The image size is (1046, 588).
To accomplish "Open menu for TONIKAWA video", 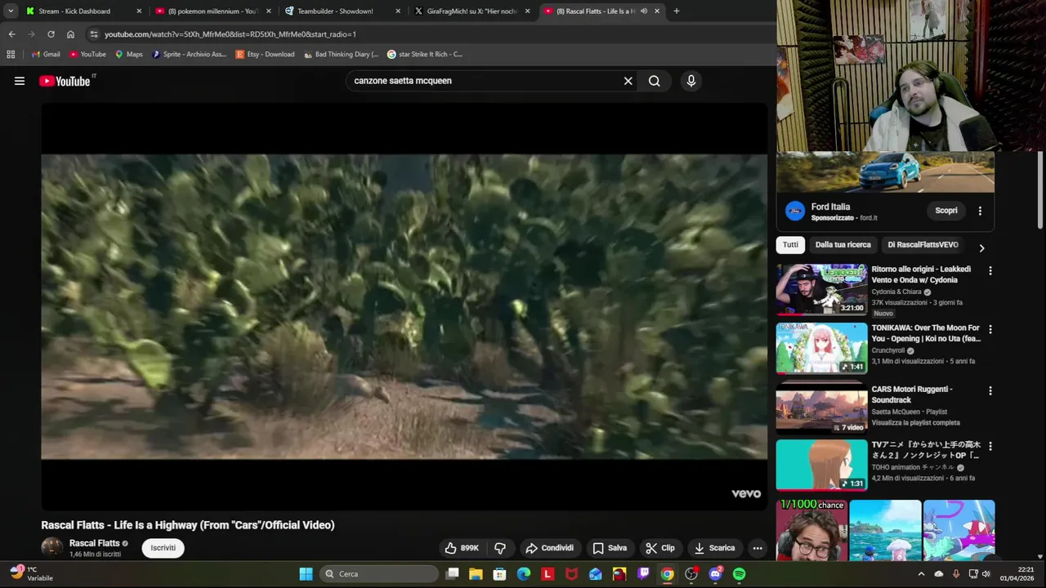I will [990, 329].
